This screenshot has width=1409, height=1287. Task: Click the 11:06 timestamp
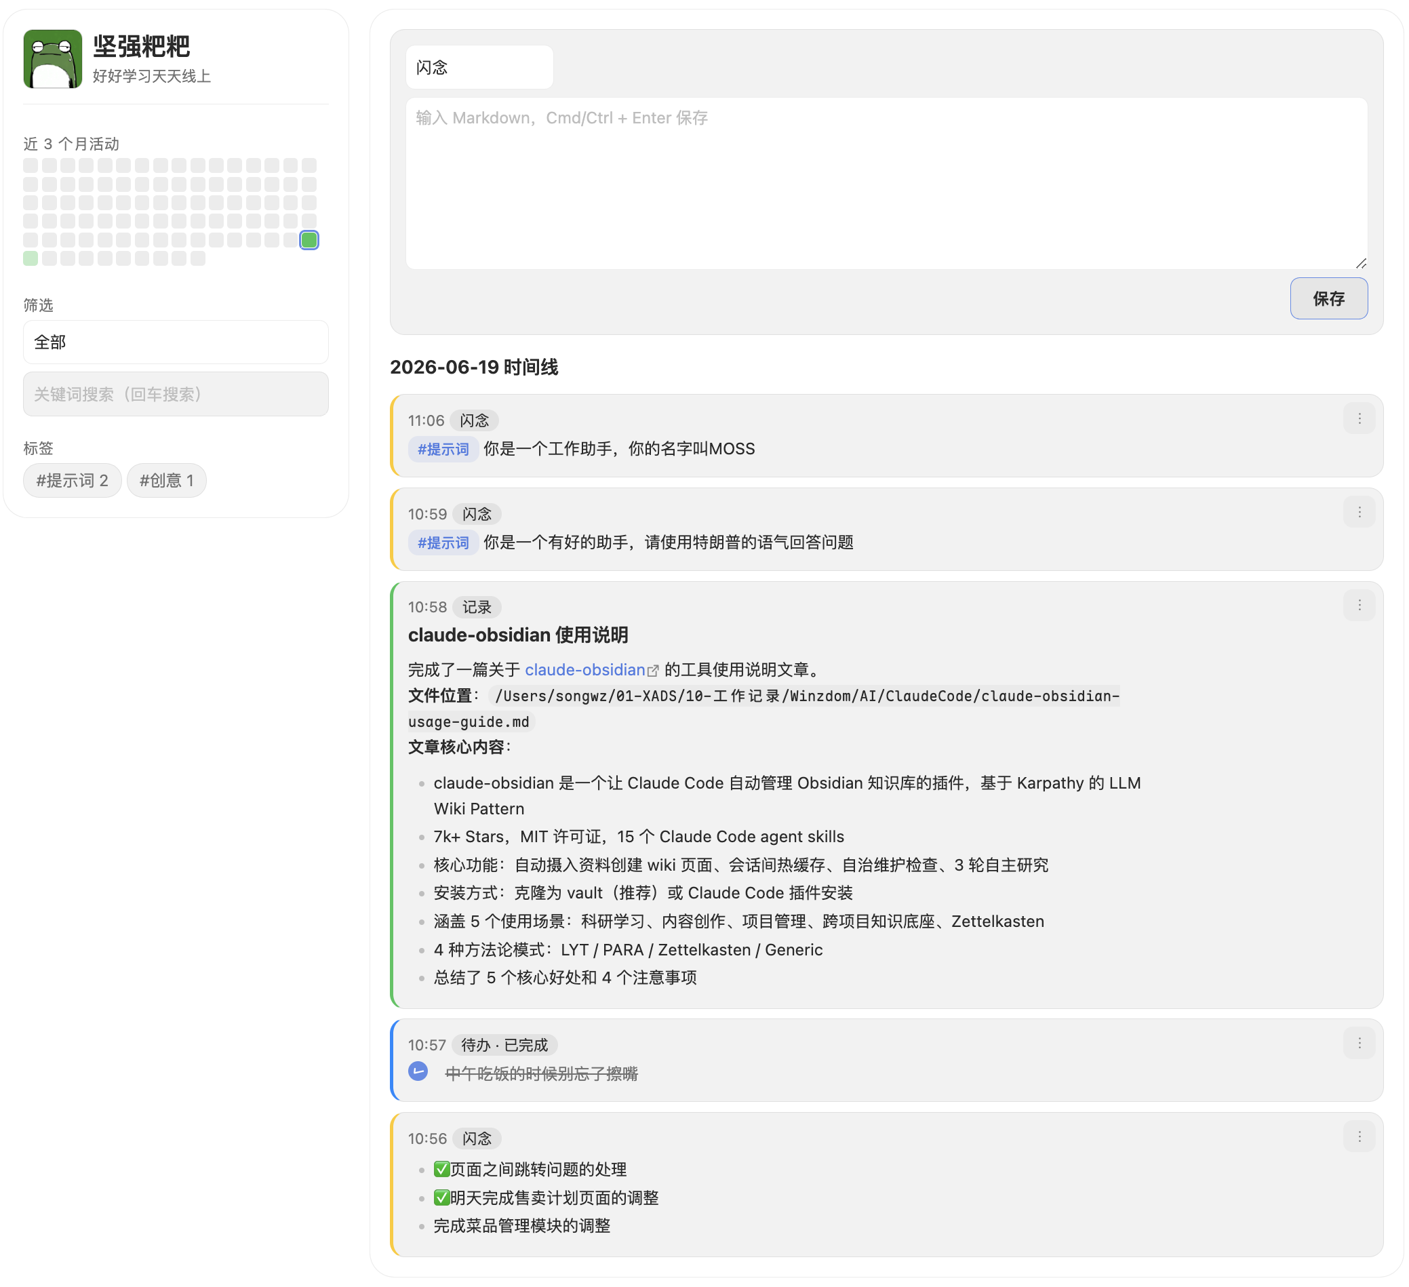(x=426, y=420)
